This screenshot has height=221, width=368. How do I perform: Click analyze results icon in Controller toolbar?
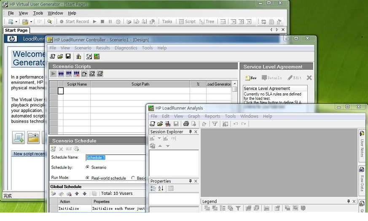97,57
